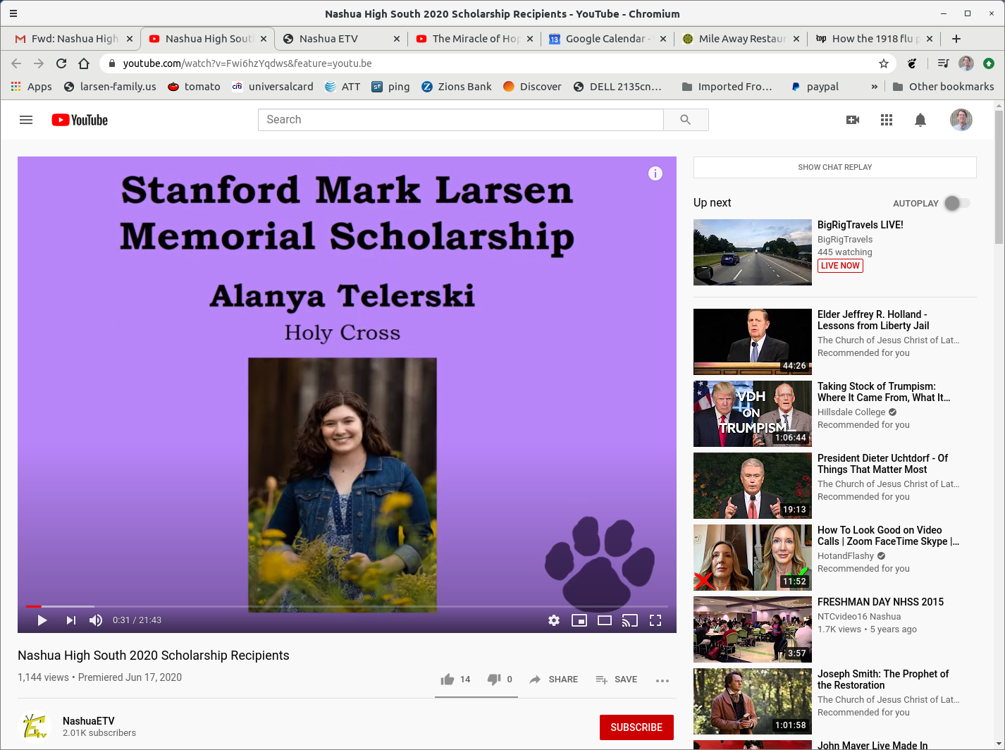Go to browser home page

(x=84, y=63)
